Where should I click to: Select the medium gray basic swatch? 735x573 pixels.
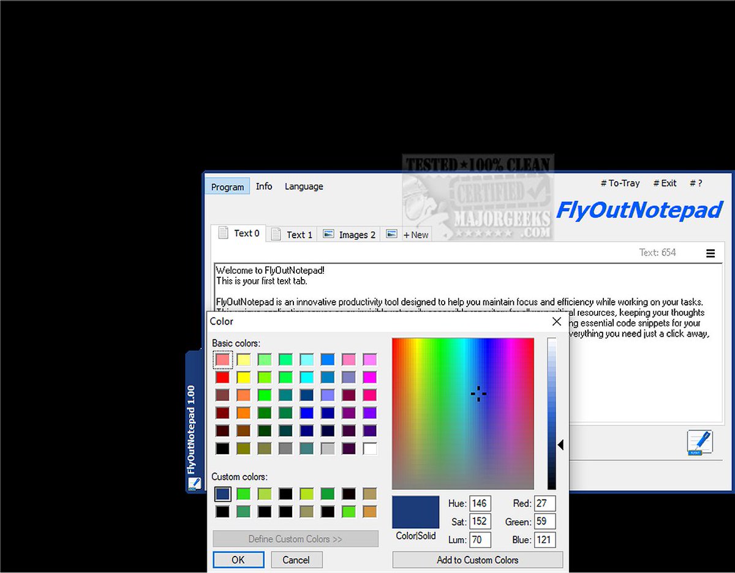click(286, 449)
